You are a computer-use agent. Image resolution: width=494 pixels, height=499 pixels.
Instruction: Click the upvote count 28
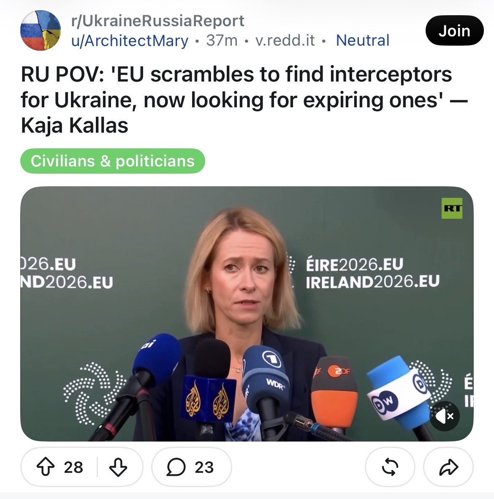73,467
